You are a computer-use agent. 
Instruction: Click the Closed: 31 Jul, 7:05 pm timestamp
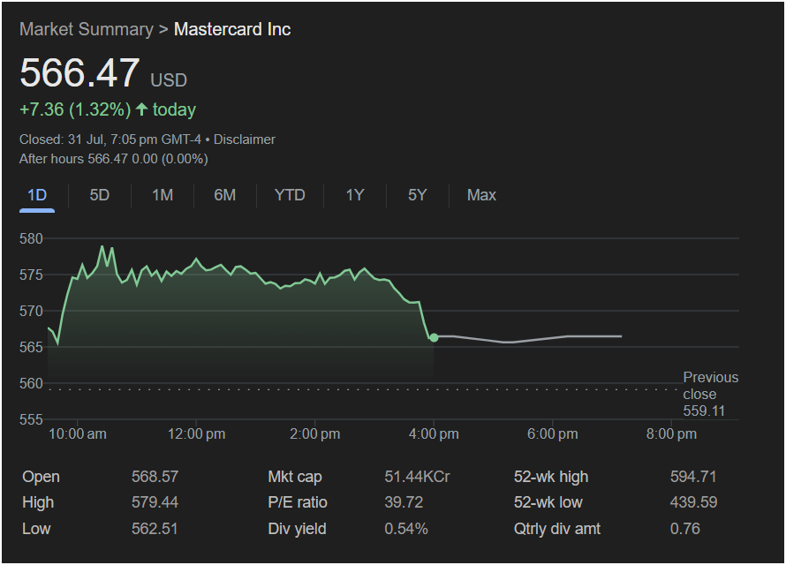click(x=110, y=139)
